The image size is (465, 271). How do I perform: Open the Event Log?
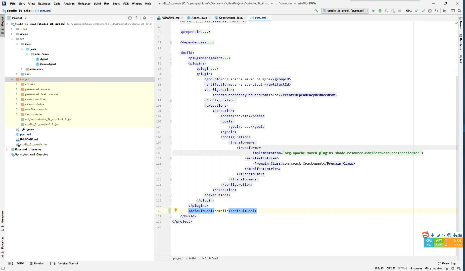447,263
